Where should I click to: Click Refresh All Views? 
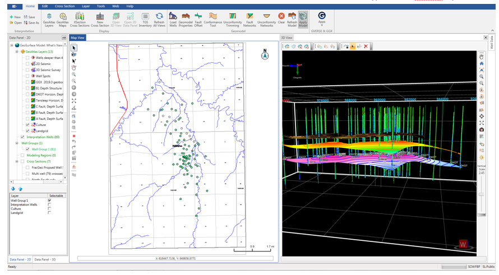coord(159,20)
